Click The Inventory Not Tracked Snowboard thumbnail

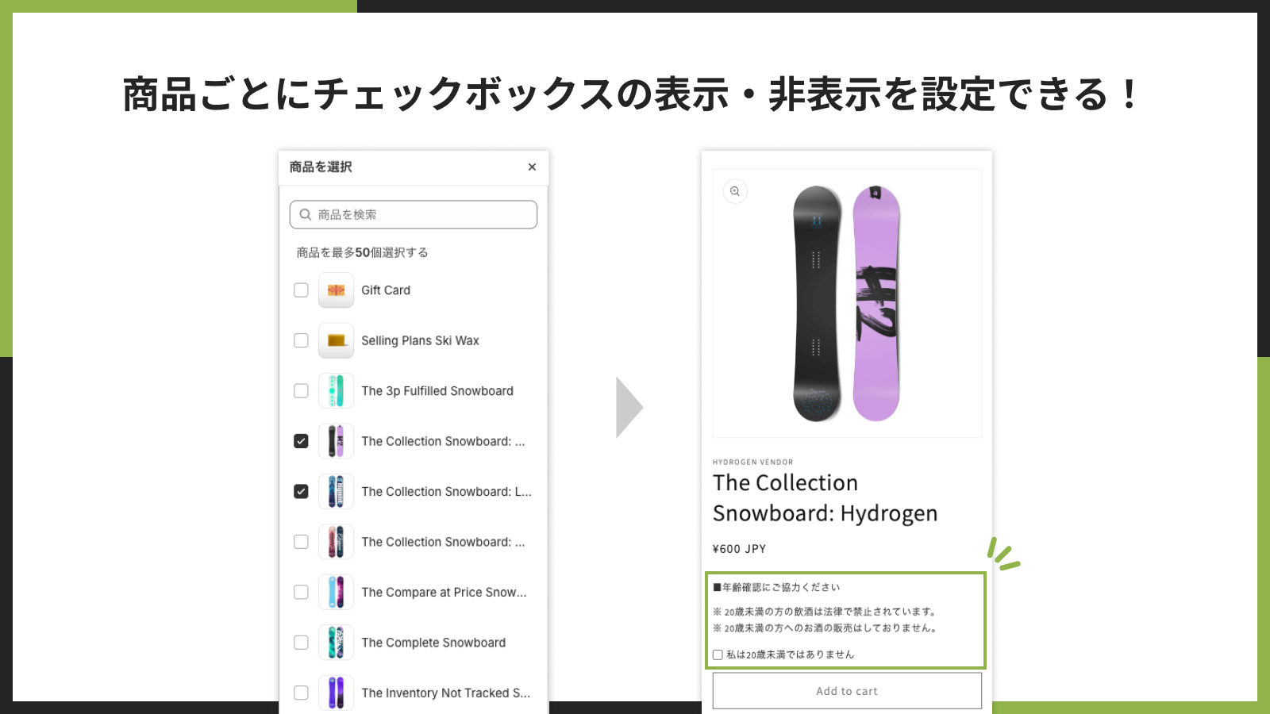tap(335, 692)
